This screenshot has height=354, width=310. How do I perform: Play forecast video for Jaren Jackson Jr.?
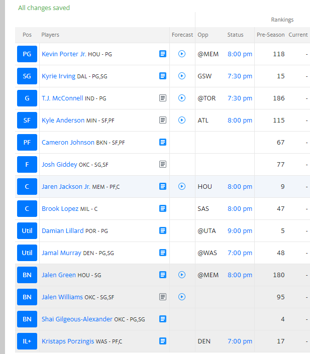click(x=182, y=186)
